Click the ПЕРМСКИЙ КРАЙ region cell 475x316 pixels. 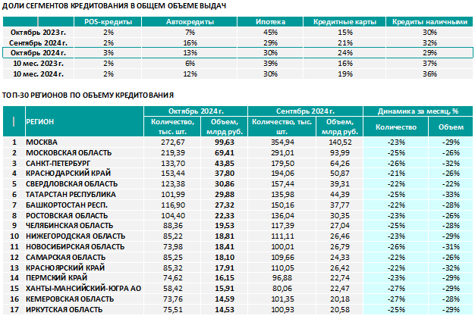tap(84, 278)
